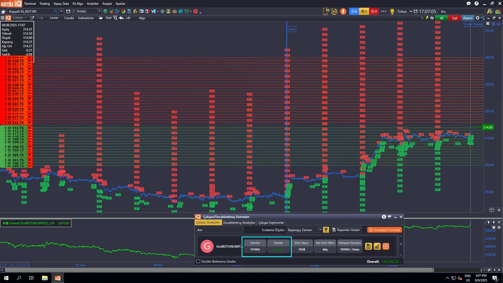Toggle the red 0 cancelled orders indicator
This screenshot has width=503, height=283.
tap(374, 11)
